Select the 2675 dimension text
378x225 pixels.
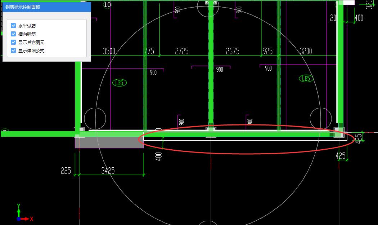click(x=233, y=51)
